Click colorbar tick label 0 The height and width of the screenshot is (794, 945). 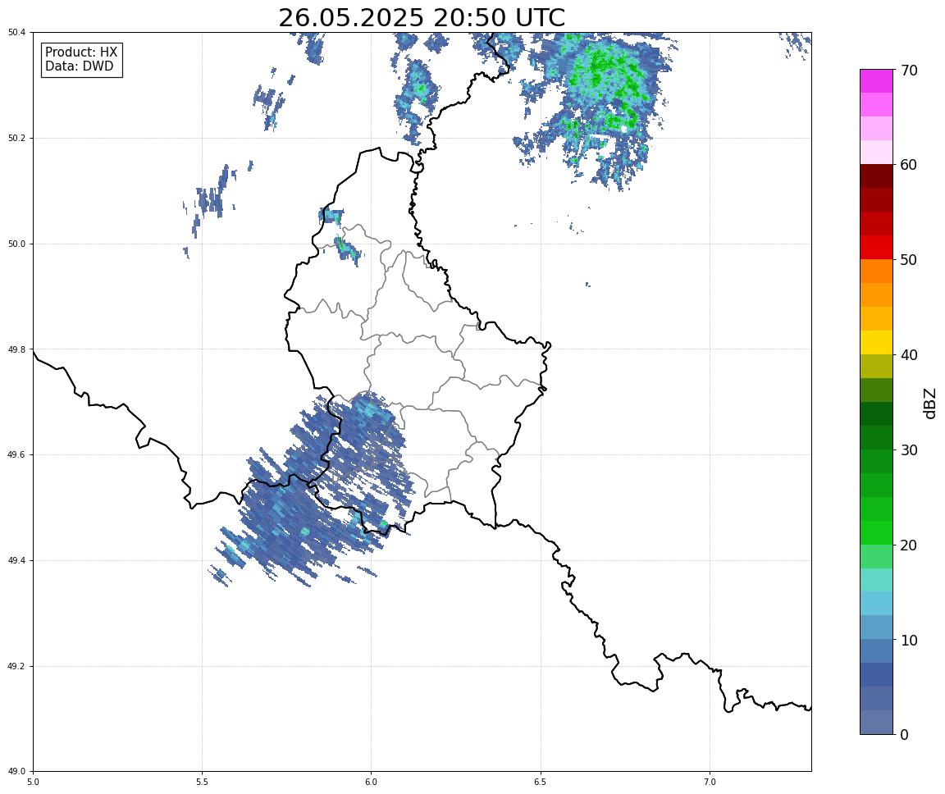click(x=904, y=734)
